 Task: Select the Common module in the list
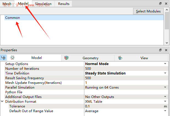tap(13, 18)
